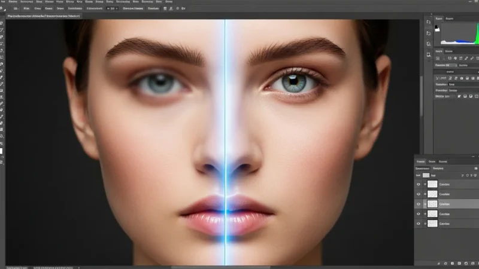Click the first lock icon in the properties panel bottom row
Screen dimensions: 479x269
[459, 96]
